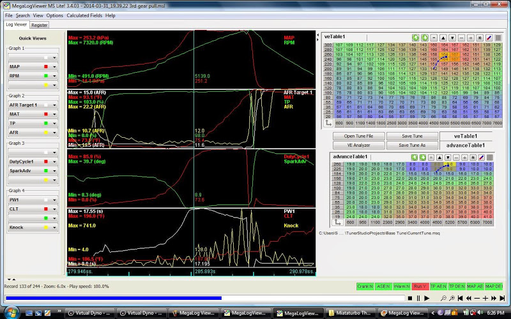Viewport: 511px width, 319px height.
Task: Open the AFR Target 1 dropdown in Graph 2
Action: coord(56,105)
